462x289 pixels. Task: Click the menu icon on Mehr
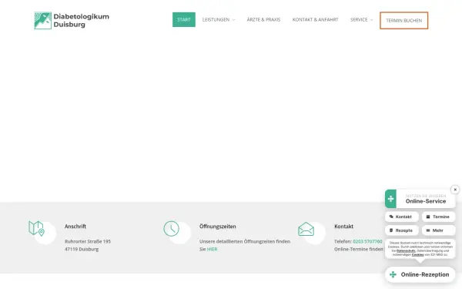pyautogui.click(x=428, y=230)
